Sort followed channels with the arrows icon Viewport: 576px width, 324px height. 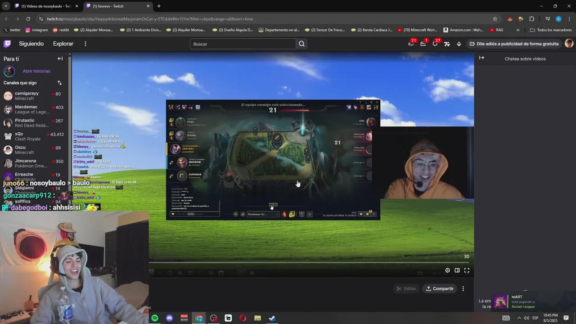59,83
